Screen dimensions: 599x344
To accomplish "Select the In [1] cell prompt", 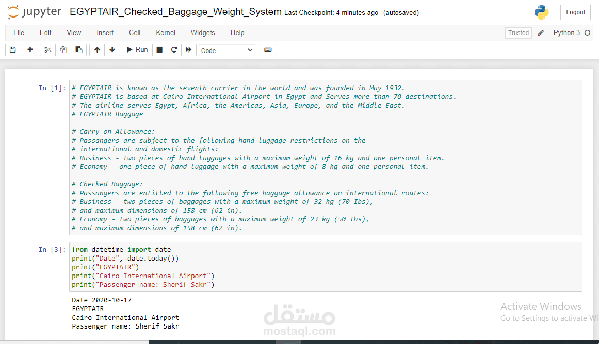I will (52, 88).
